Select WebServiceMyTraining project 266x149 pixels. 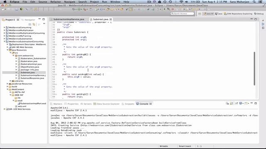click(x=20, y=36)
